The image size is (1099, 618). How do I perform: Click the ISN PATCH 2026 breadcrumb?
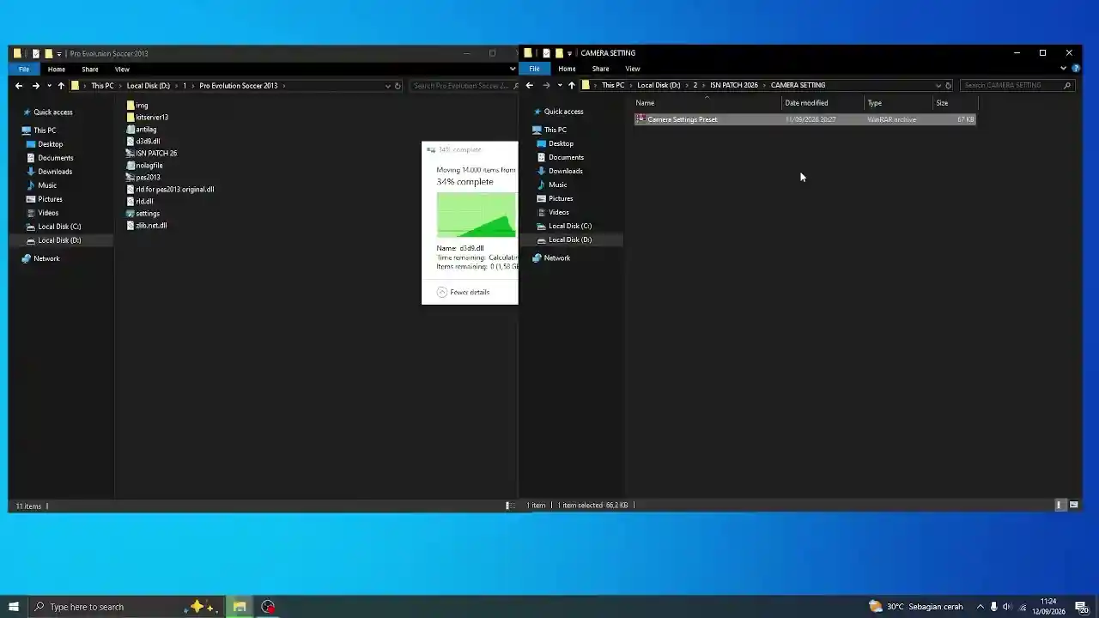pos(734,85)
